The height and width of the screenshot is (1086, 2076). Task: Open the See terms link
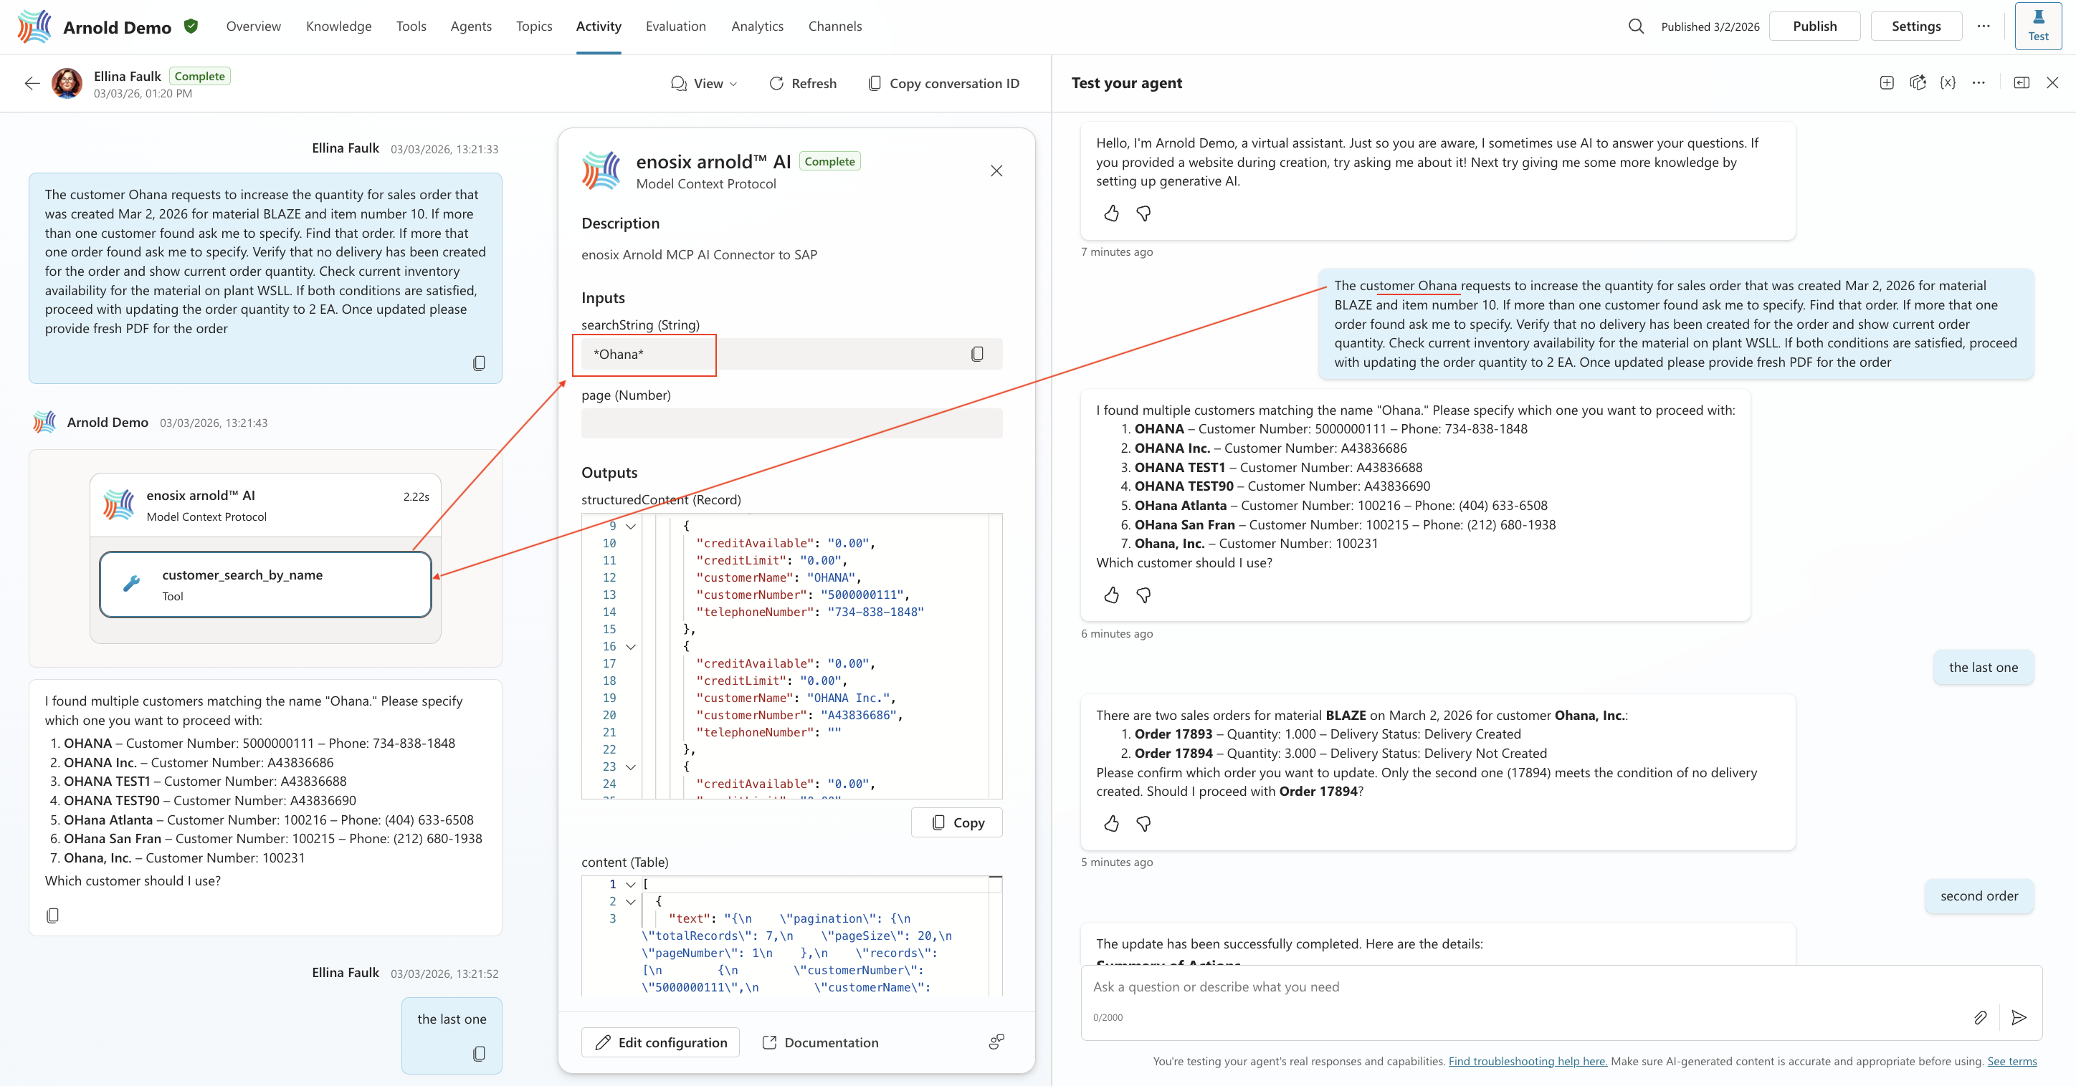2011,1061
